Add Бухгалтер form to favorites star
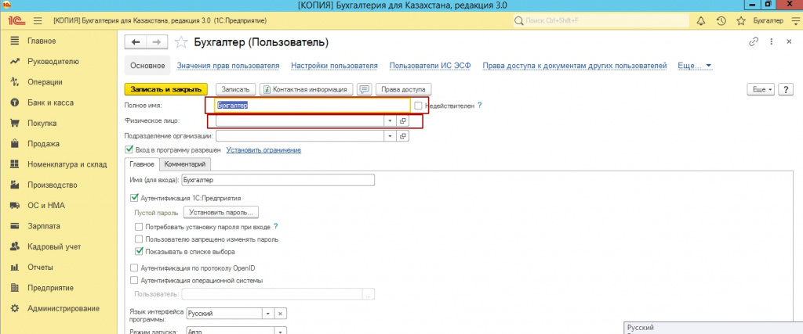 (181, 42)
